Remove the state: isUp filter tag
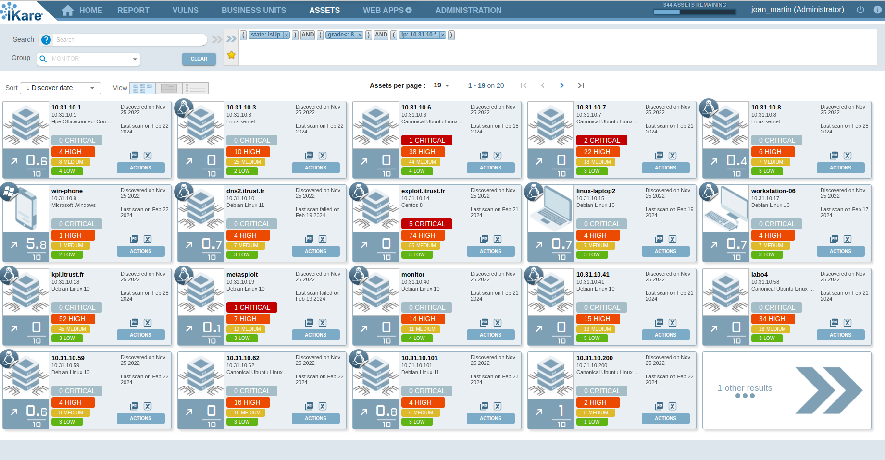This screenshot has width=885, height=460. 286,35
